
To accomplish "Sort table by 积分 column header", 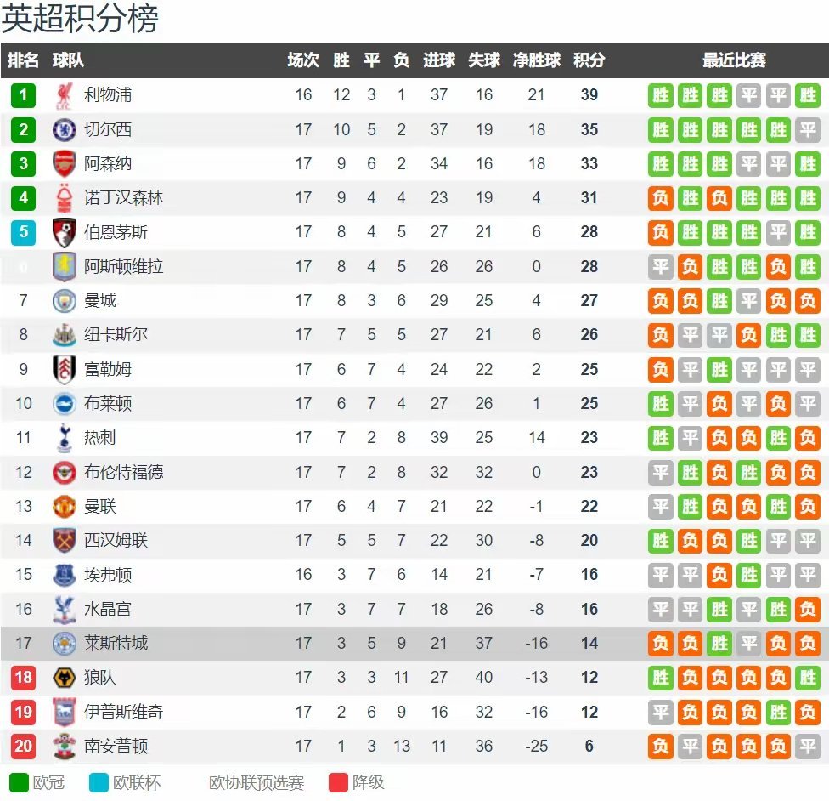I will (589, 60).
